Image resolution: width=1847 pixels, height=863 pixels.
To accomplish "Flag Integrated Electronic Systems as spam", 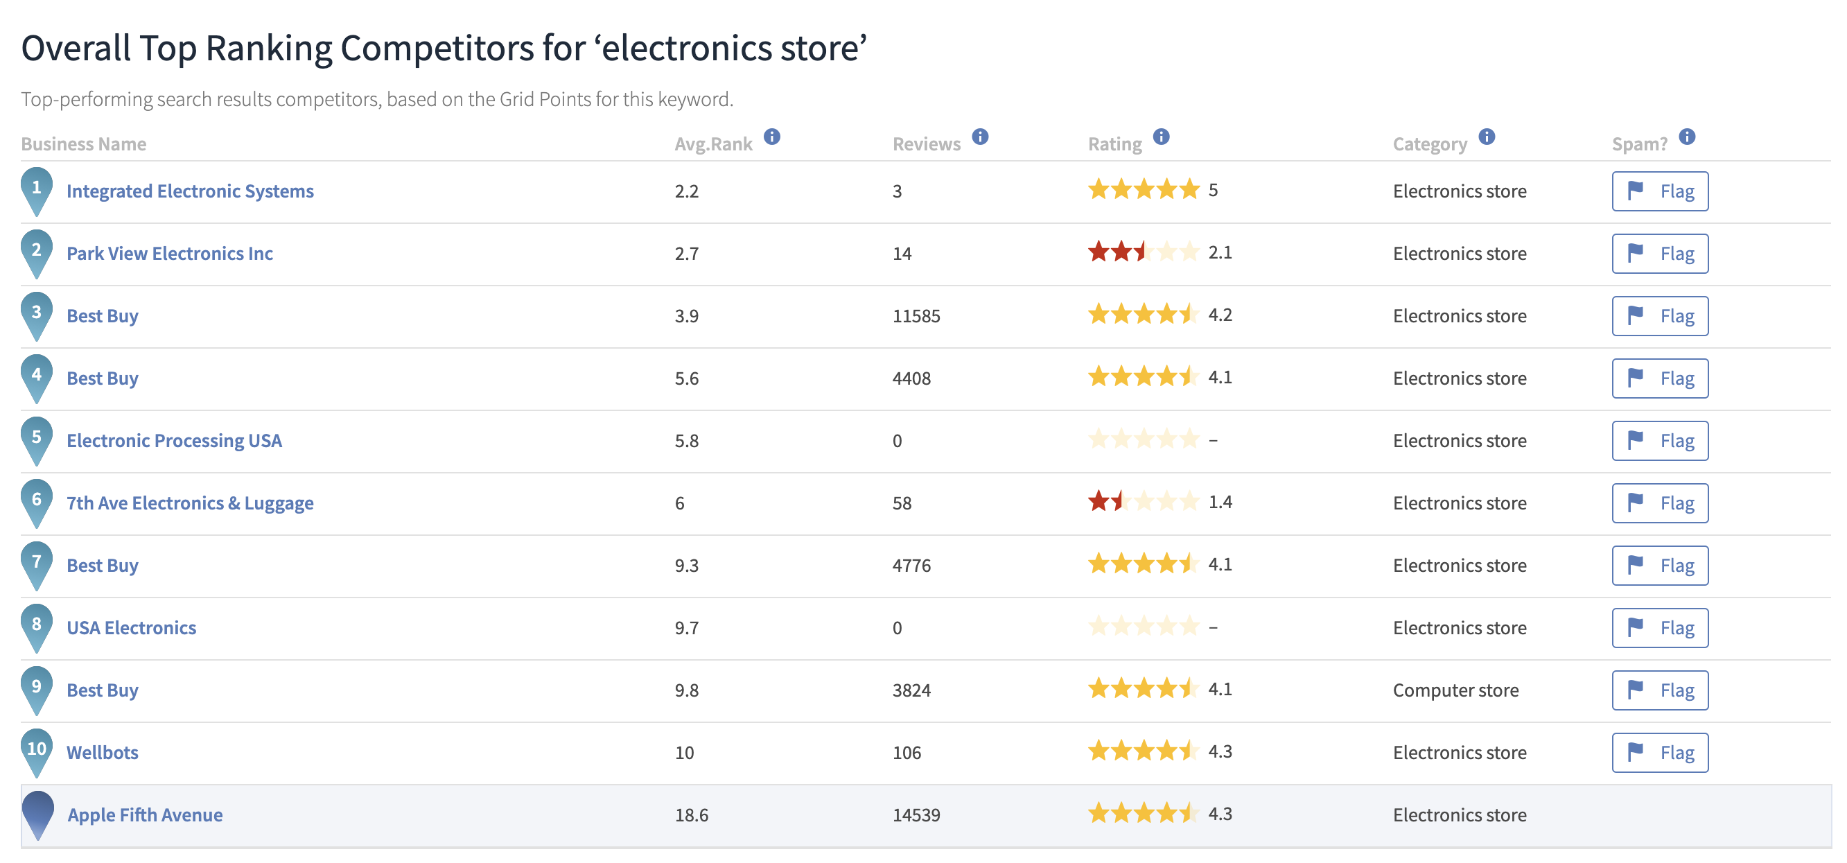I will [1660, 191].
